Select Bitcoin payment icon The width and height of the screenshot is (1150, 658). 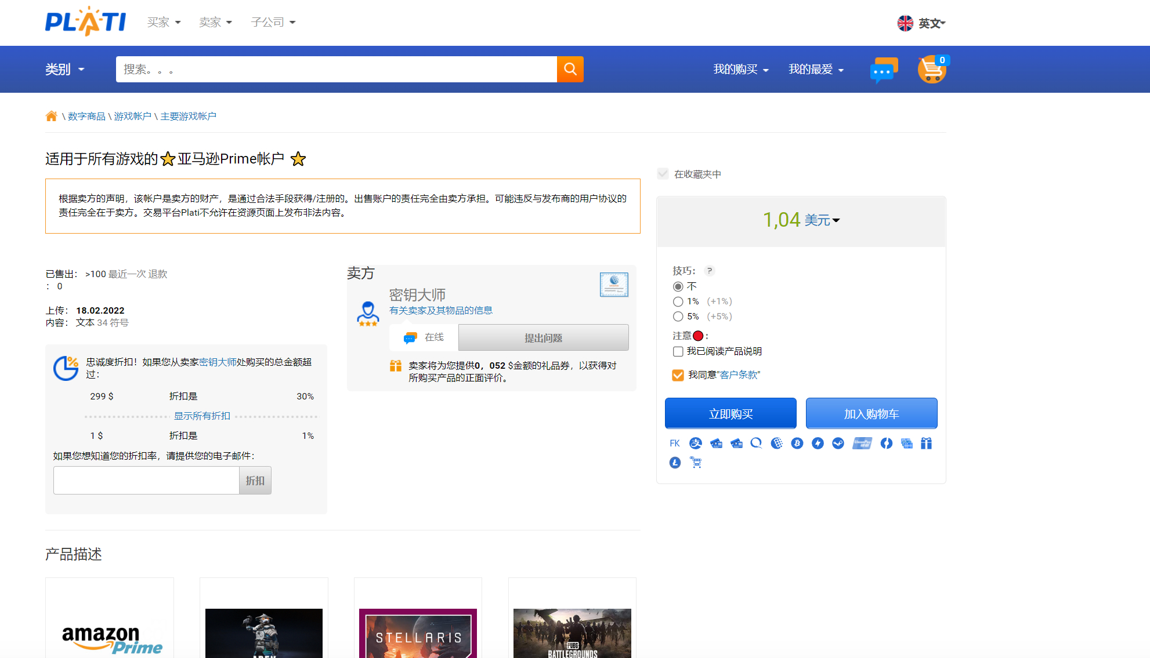797,443
